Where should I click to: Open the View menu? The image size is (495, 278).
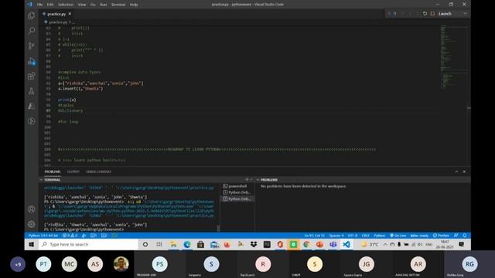point(82,5)
